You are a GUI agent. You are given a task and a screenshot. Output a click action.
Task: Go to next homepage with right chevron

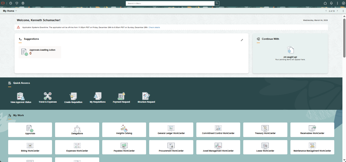[337, 11]
